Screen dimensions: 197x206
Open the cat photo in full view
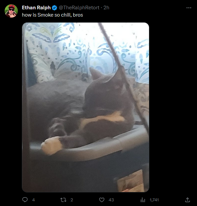(x=86, y=107)
